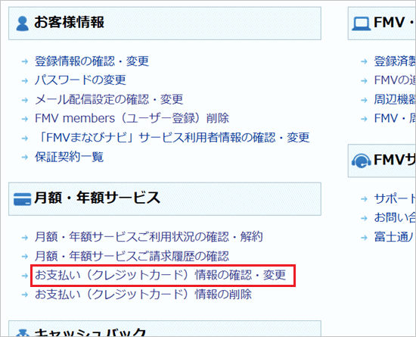Screen dimensions: 416x337
Task: Click the arrow icon before パスワードの変更
Action: [25, 80]
